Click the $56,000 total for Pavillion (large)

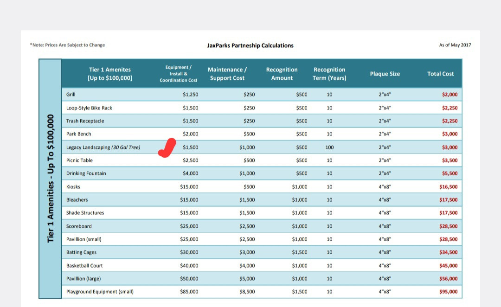448,279
